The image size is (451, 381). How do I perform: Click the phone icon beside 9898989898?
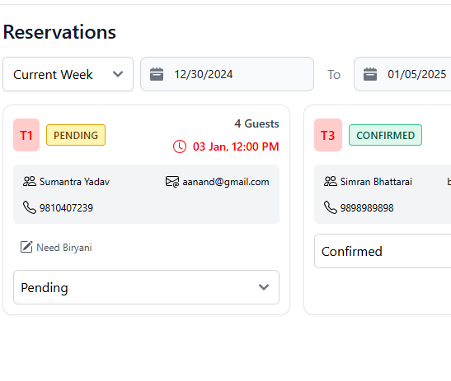point(330,207)
